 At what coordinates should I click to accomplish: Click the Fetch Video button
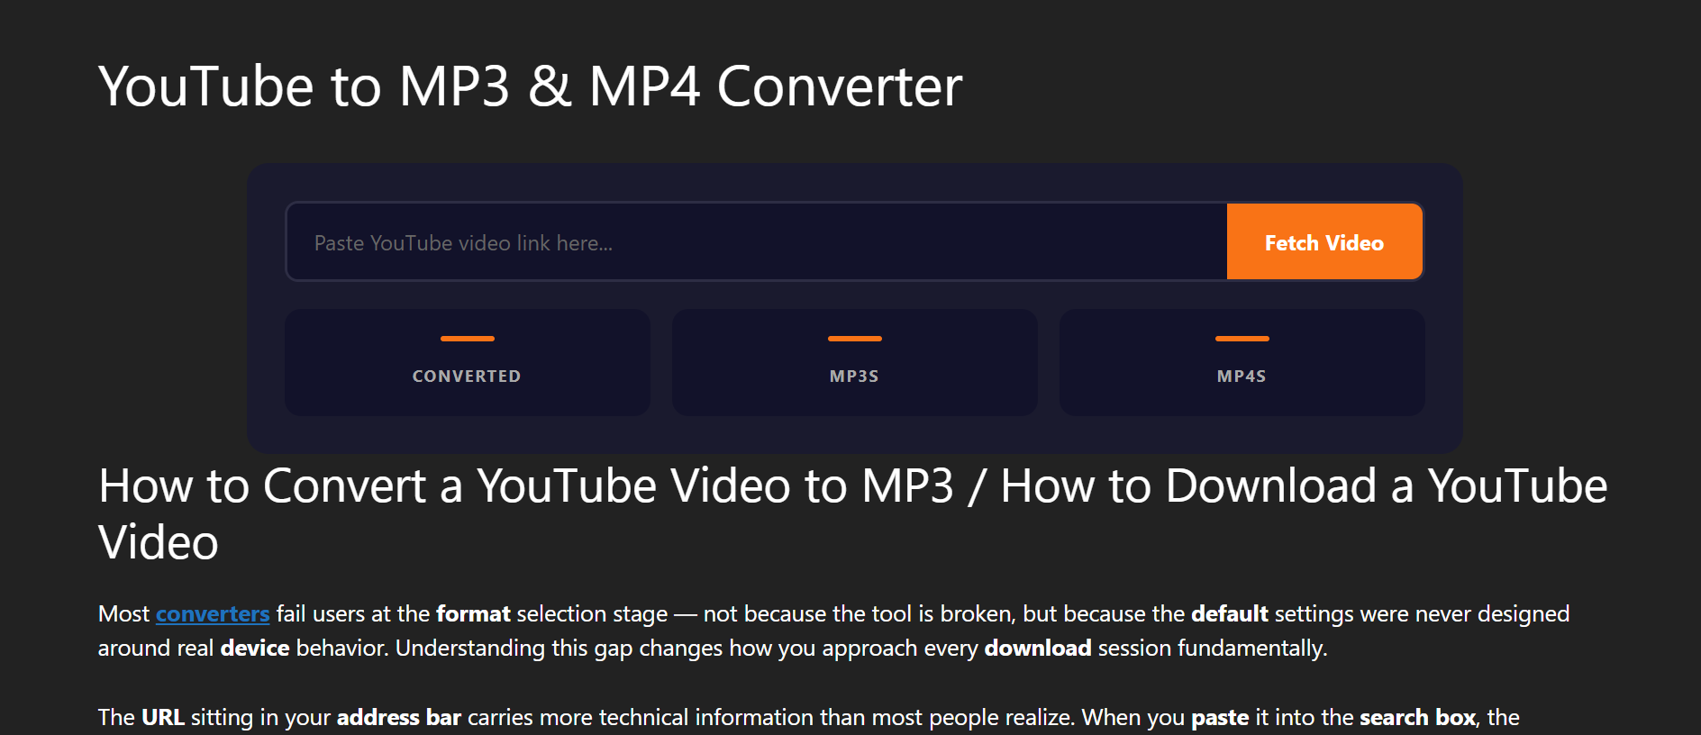click(x=1324, y=242)
